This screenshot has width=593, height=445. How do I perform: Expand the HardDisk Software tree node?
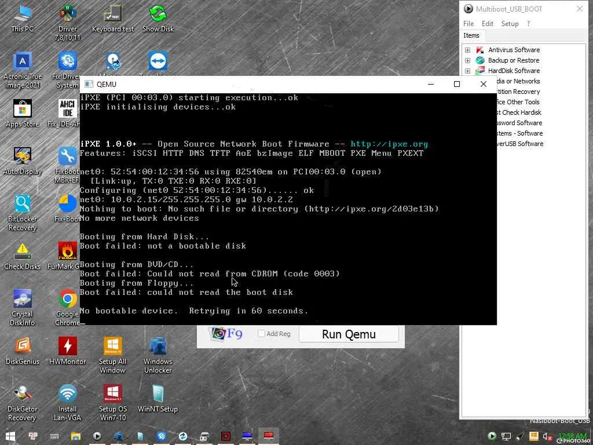pos(468,71)
